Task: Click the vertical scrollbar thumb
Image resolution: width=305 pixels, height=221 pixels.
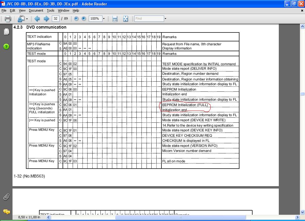Action: (303, 94)
